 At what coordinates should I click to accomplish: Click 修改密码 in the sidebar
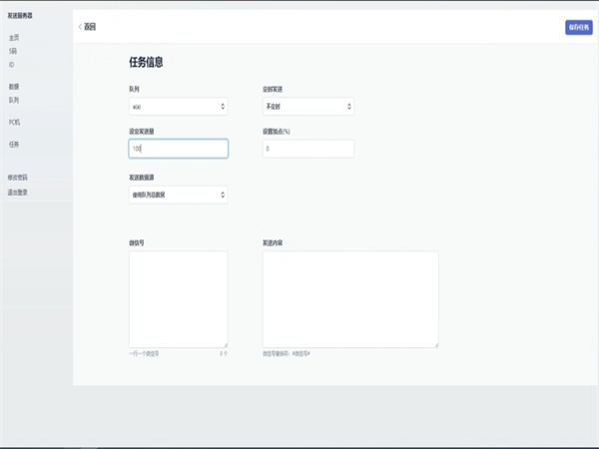(x=18, y=178)
